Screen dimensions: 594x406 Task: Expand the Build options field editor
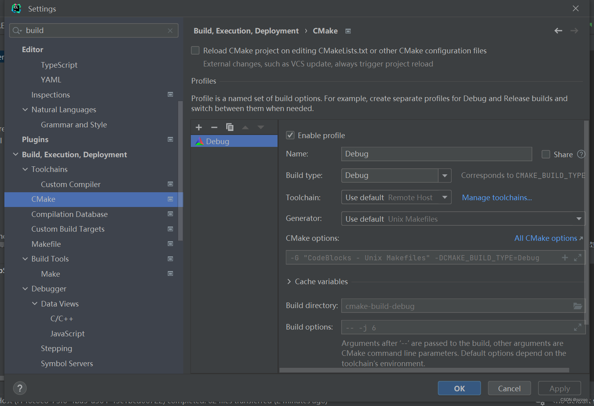tap(578, 327)
